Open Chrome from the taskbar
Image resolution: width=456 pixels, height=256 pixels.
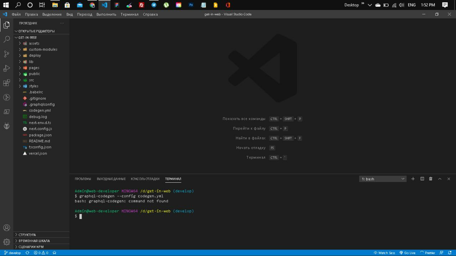pyautogui.click(x=92, y=5)
